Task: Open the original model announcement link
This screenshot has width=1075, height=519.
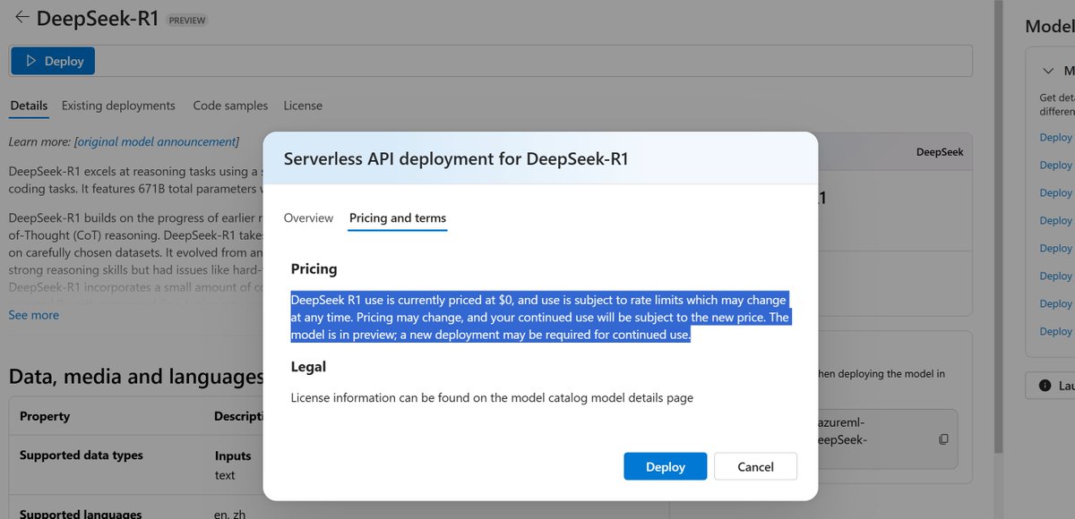Action: (157, 141)
